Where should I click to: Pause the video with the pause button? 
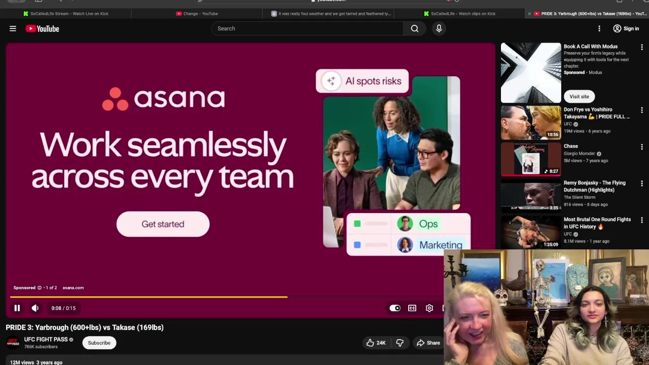click(17, 308)
